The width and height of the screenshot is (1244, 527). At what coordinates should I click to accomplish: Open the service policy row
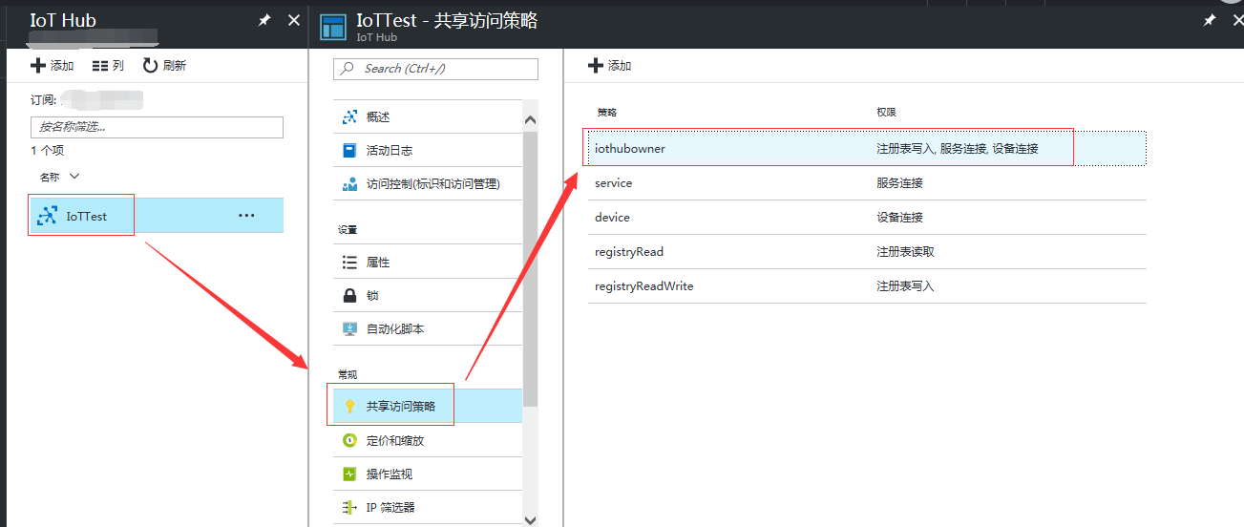(867, 182)
